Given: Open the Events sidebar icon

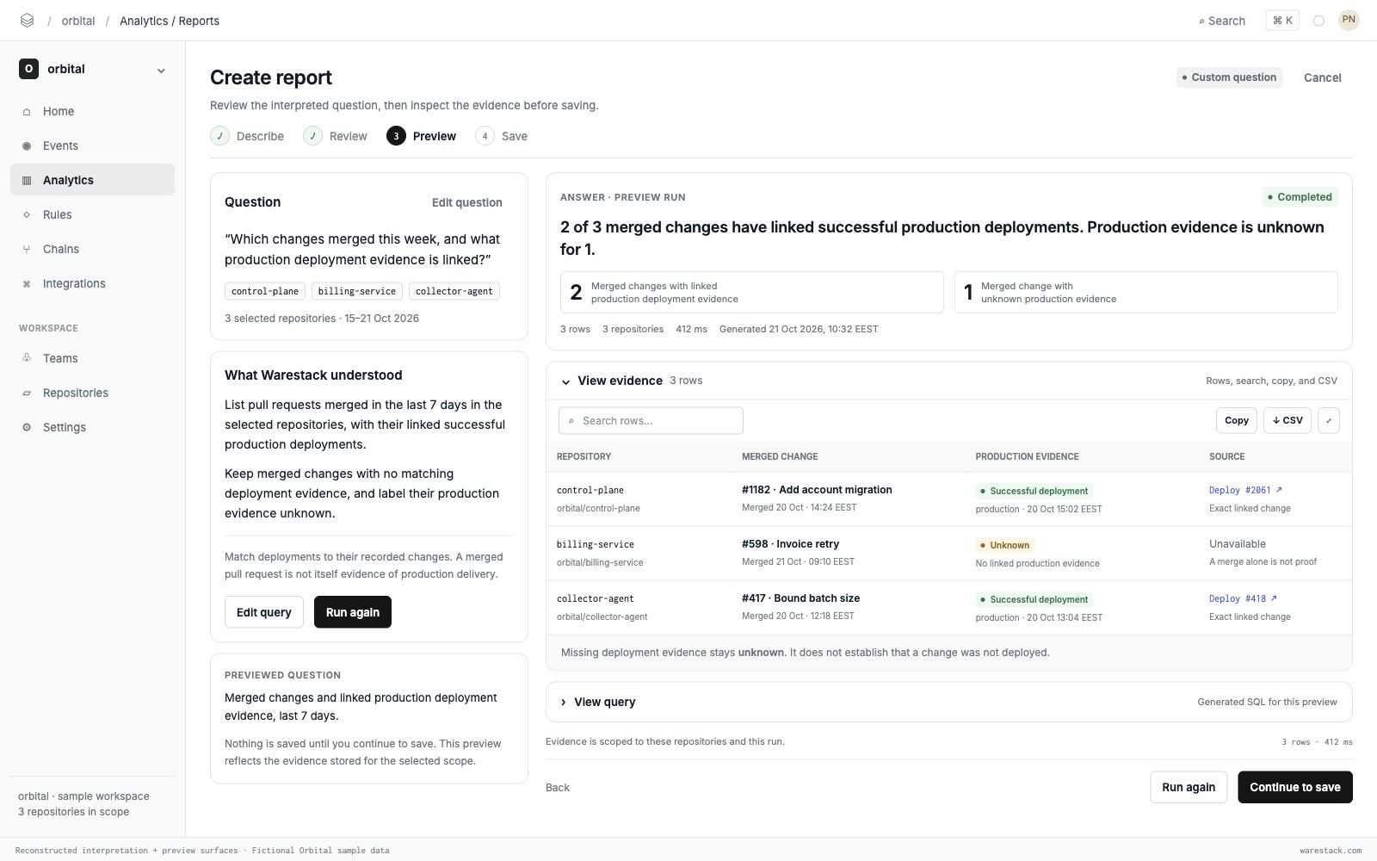Looking at the screenshot, I should [x=27, y=146].
